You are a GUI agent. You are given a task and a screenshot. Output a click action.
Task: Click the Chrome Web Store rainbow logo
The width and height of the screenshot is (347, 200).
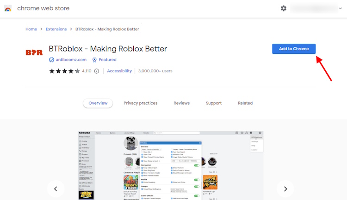tap(8, 8)
